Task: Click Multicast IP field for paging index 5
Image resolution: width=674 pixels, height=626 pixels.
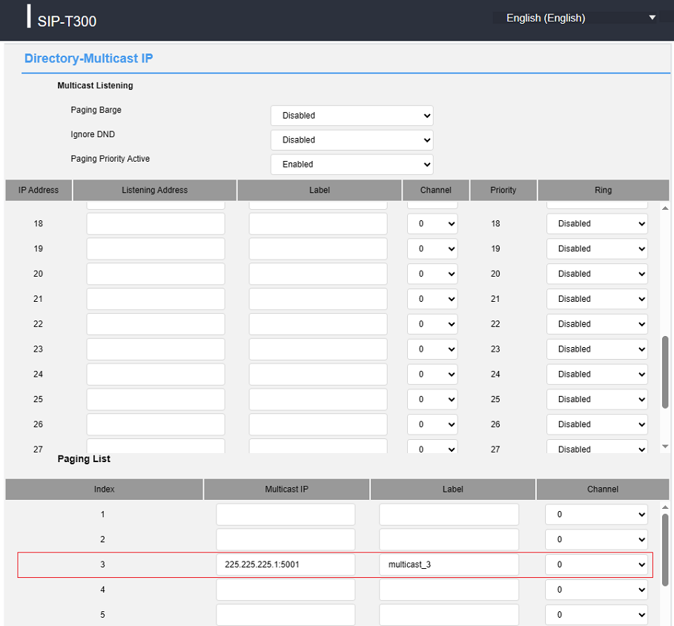Action: (x=285, y=615)
